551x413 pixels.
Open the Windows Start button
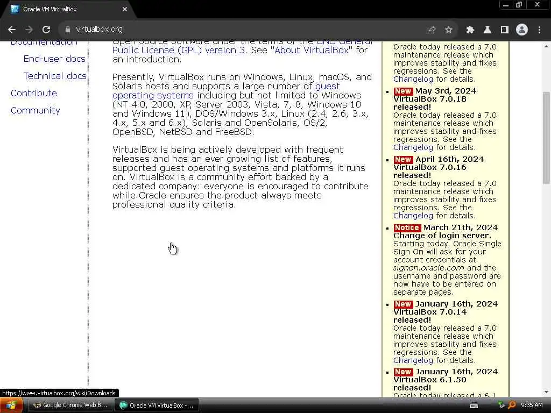(11, 405)
